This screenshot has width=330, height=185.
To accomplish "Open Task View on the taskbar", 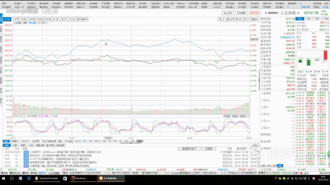I will pyautogui.click(x=12, y=178).
